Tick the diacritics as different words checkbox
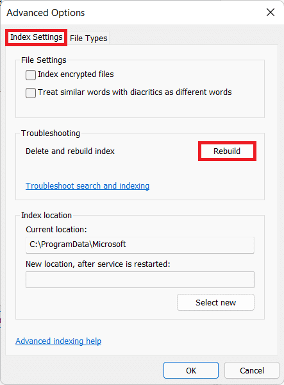 tap(31, 93)
